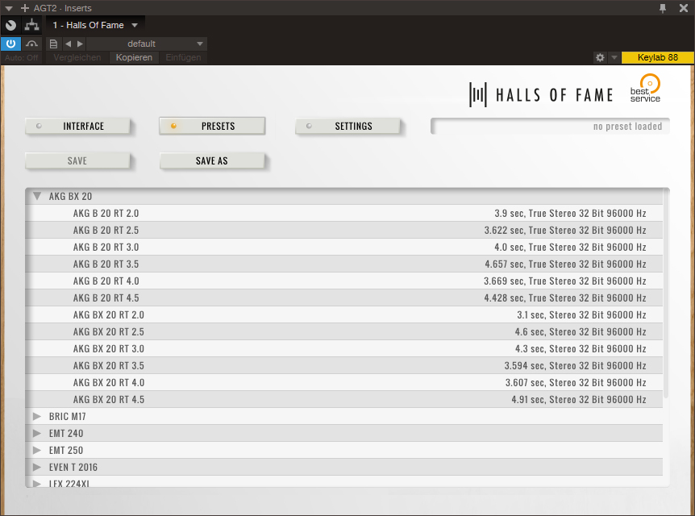695x516 pixels.
Task: Switch to the INTERFACE tab
Action: coord(78,126)
